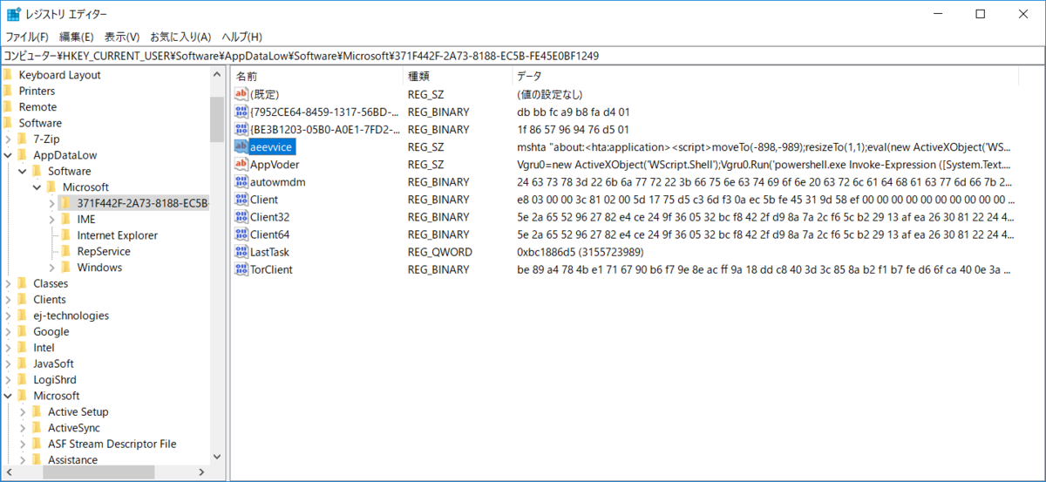Click the Remote folder icon
Image resolution: width=1046 pixels, height=482 pixels.
[x=8, y=106]
